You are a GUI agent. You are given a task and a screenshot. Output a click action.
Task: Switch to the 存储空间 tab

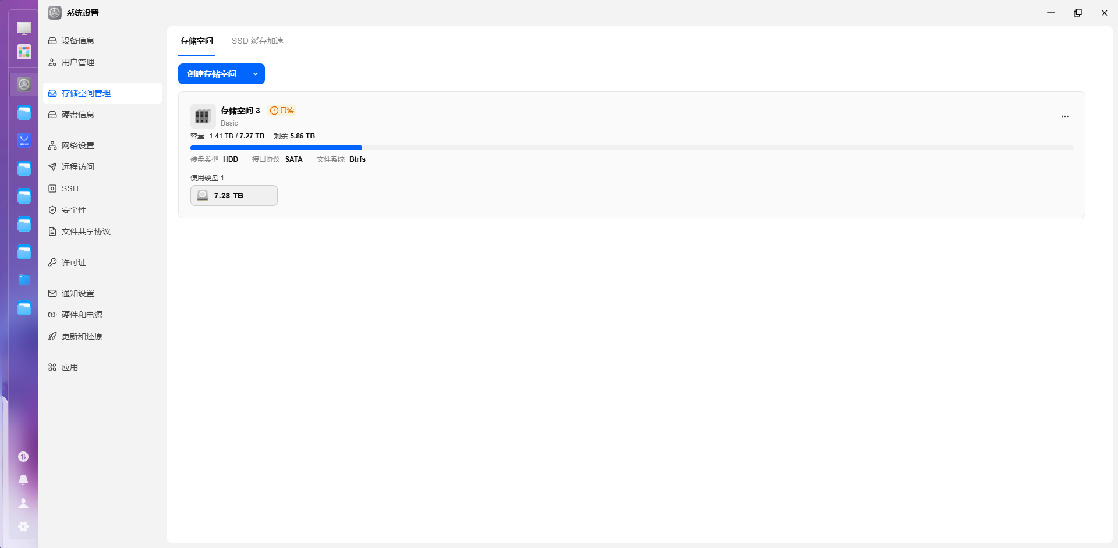coord(197,41)
